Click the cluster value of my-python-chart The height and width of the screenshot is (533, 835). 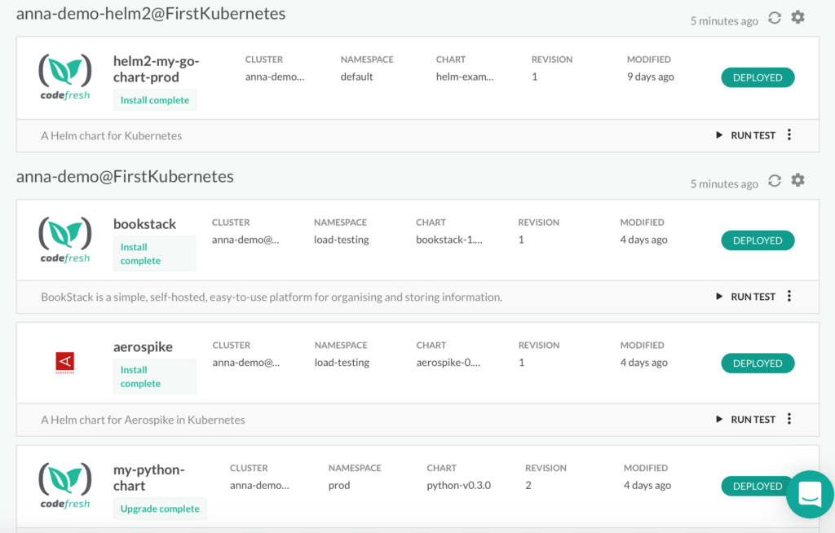click(x=260, y=486)
